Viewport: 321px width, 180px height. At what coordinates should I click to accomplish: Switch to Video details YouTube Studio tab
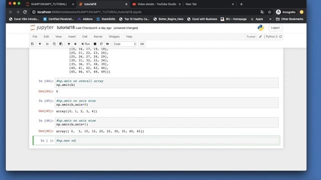(x=156, y=4)
